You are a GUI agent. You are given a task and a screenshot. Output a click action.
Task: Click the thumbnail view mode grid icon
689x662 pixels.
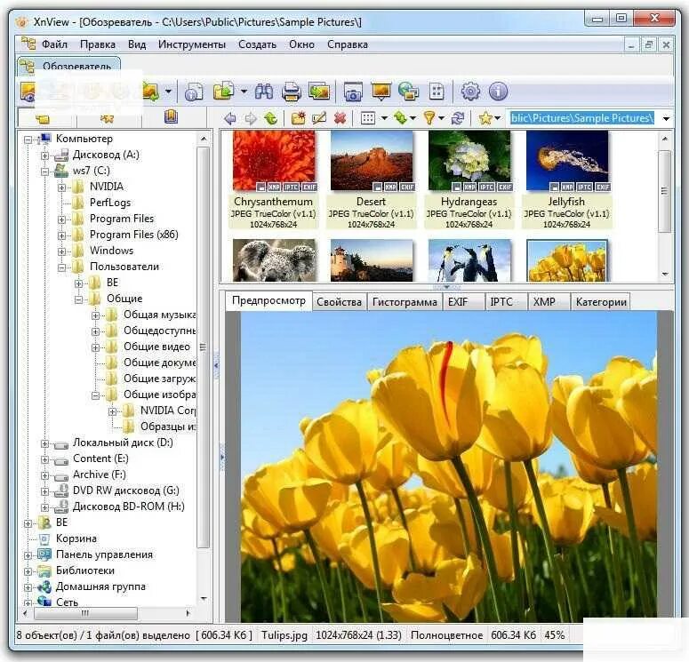coord(368,118)
